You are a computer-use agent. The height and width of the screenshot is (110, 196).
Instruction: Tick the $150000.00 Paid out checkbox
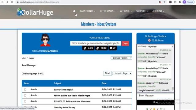pyautogui.click(x=25, y=101)
